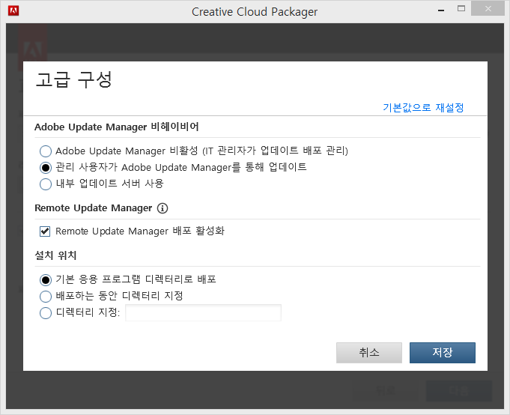The width and height of the screenshot is (510, 415).
Task: Click Adobe Update Manager 비헤이비어 section title
Action: point(116,127)
